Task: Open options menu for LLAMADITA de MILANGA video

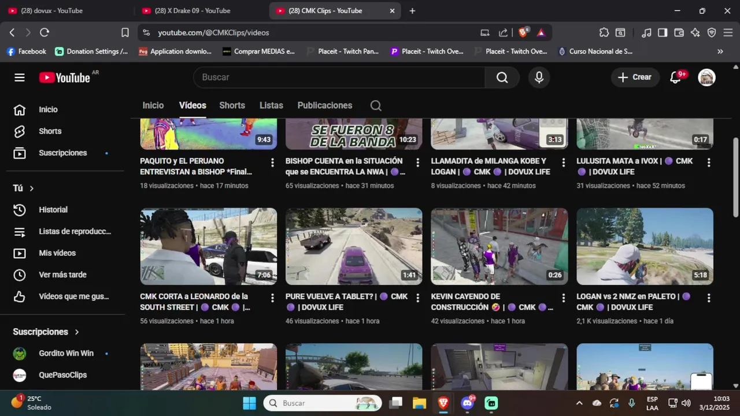Action: [564, 163]
